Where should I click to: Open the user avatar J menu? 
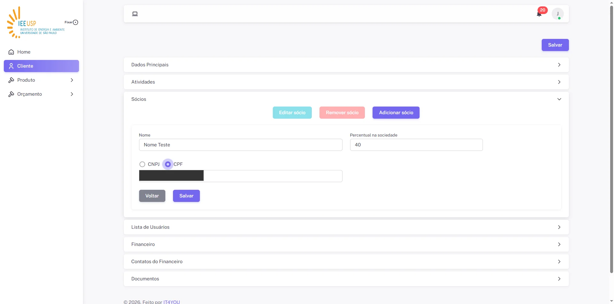tap(558, 14)
